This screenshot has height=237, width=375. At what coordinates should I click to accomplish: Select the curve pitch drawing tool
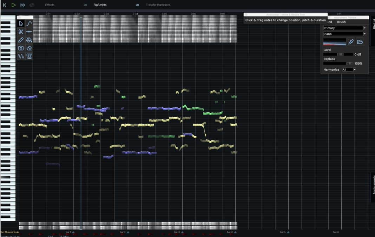click(x=29, y=24)
